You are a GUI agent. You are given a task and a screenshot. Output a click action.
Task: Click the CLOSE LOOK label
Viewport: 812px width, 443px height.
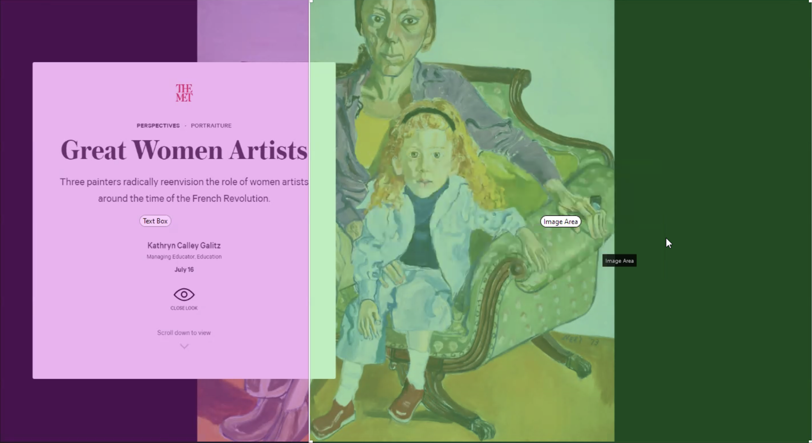pos(184,308)
